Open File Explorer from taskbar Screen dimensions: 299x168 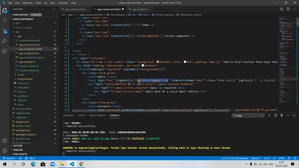pos(62,164)
